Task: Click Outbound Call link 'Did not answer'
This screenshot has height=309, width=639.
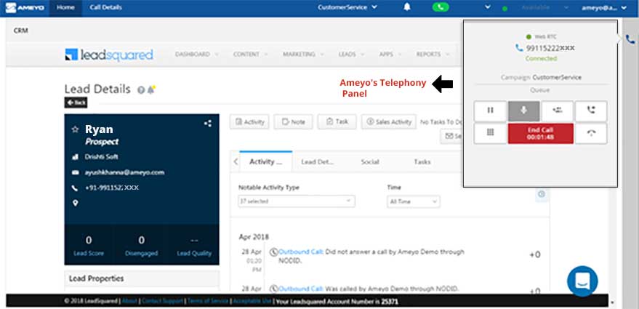Action: tap(301, 252)
